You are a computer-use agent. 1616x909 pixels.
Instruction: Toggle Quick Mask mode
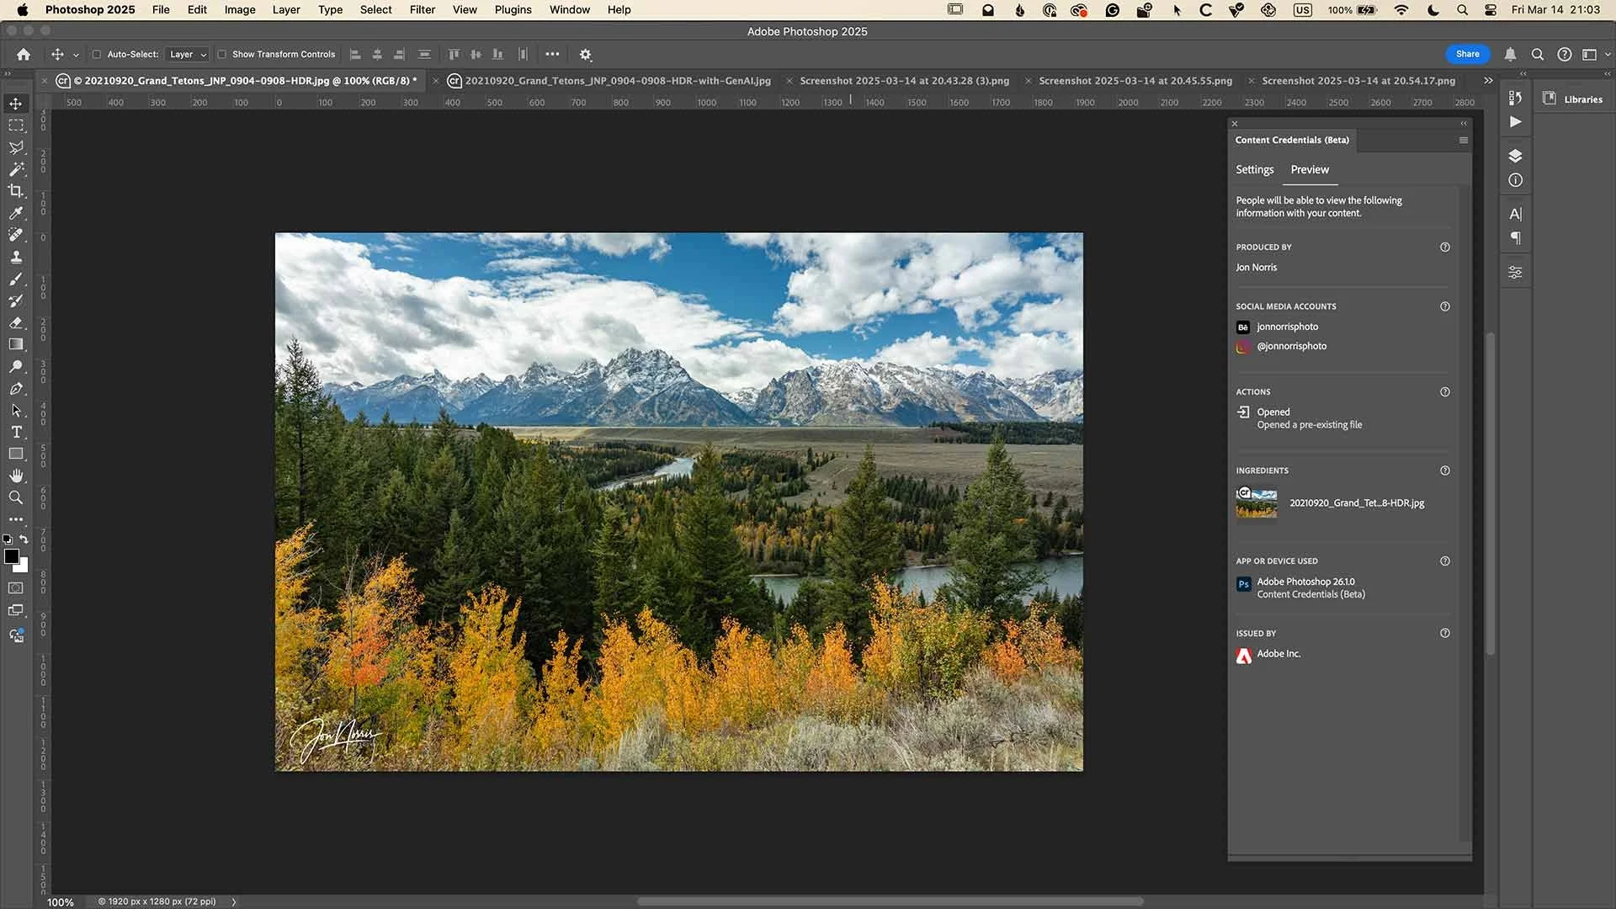click(x=16, y=588)
